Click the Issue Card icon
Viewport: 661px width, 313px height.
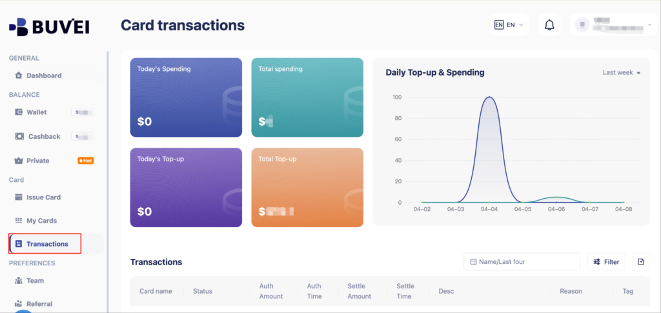pos(19,197)
